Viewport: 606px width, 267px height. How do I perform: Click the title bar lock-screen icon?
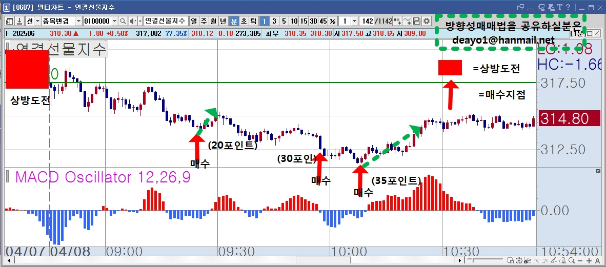541,8
